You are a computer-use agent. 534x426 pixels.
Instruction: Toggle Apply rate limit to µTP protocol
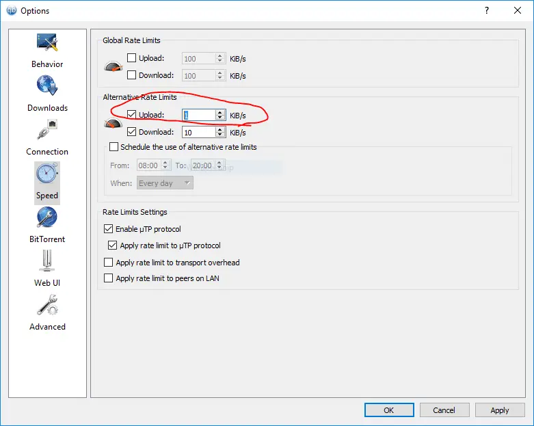pyautogui.click(x=112, y=245)
